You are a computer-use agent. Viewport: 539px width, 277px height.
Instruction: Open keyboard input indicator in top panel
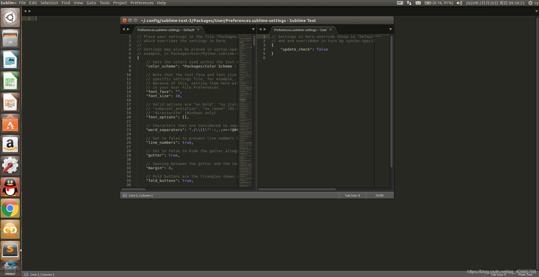(x=400, y=3)
